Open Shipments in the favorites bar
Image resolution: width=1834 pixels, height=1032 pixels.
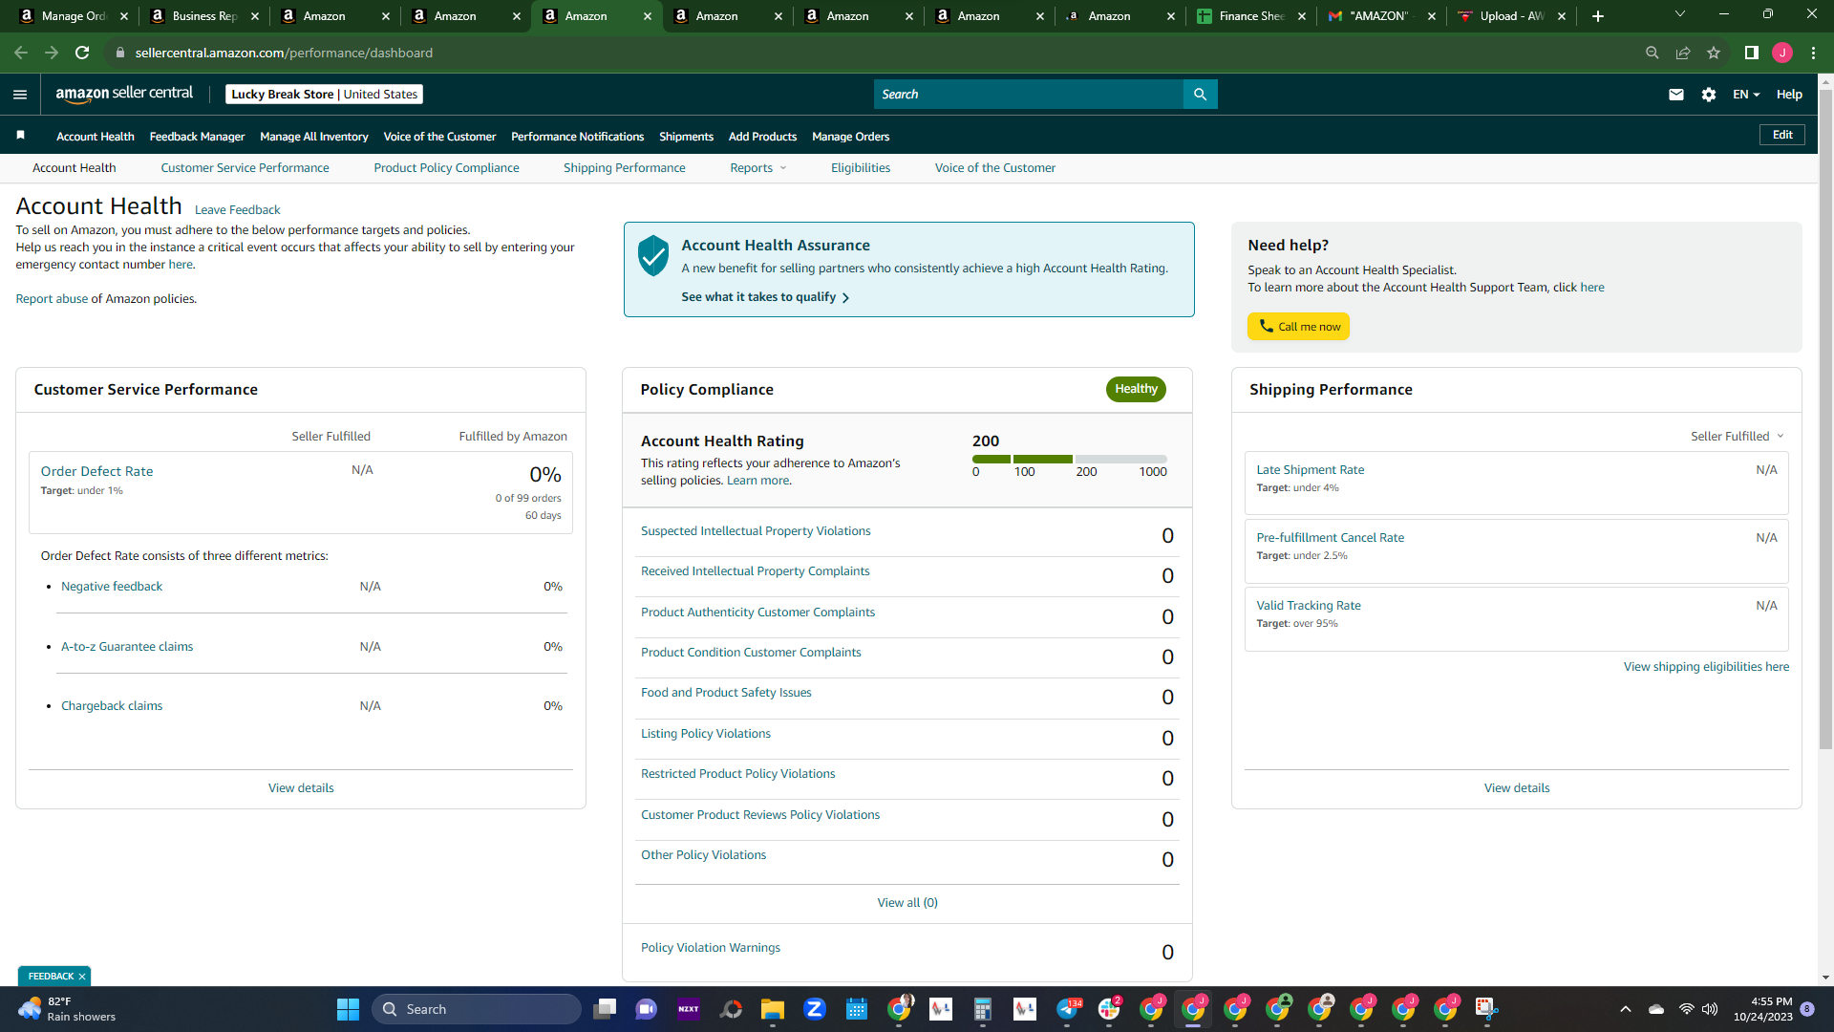pos(686,137)
